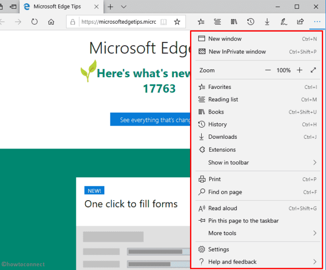Open Downloads from the menu
This screenshot has width=326, height=270.
[258, 137]
